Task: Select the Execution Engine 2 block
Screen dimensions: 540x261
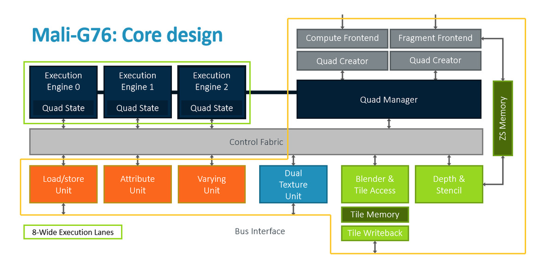Action: (x=212, y=92)
